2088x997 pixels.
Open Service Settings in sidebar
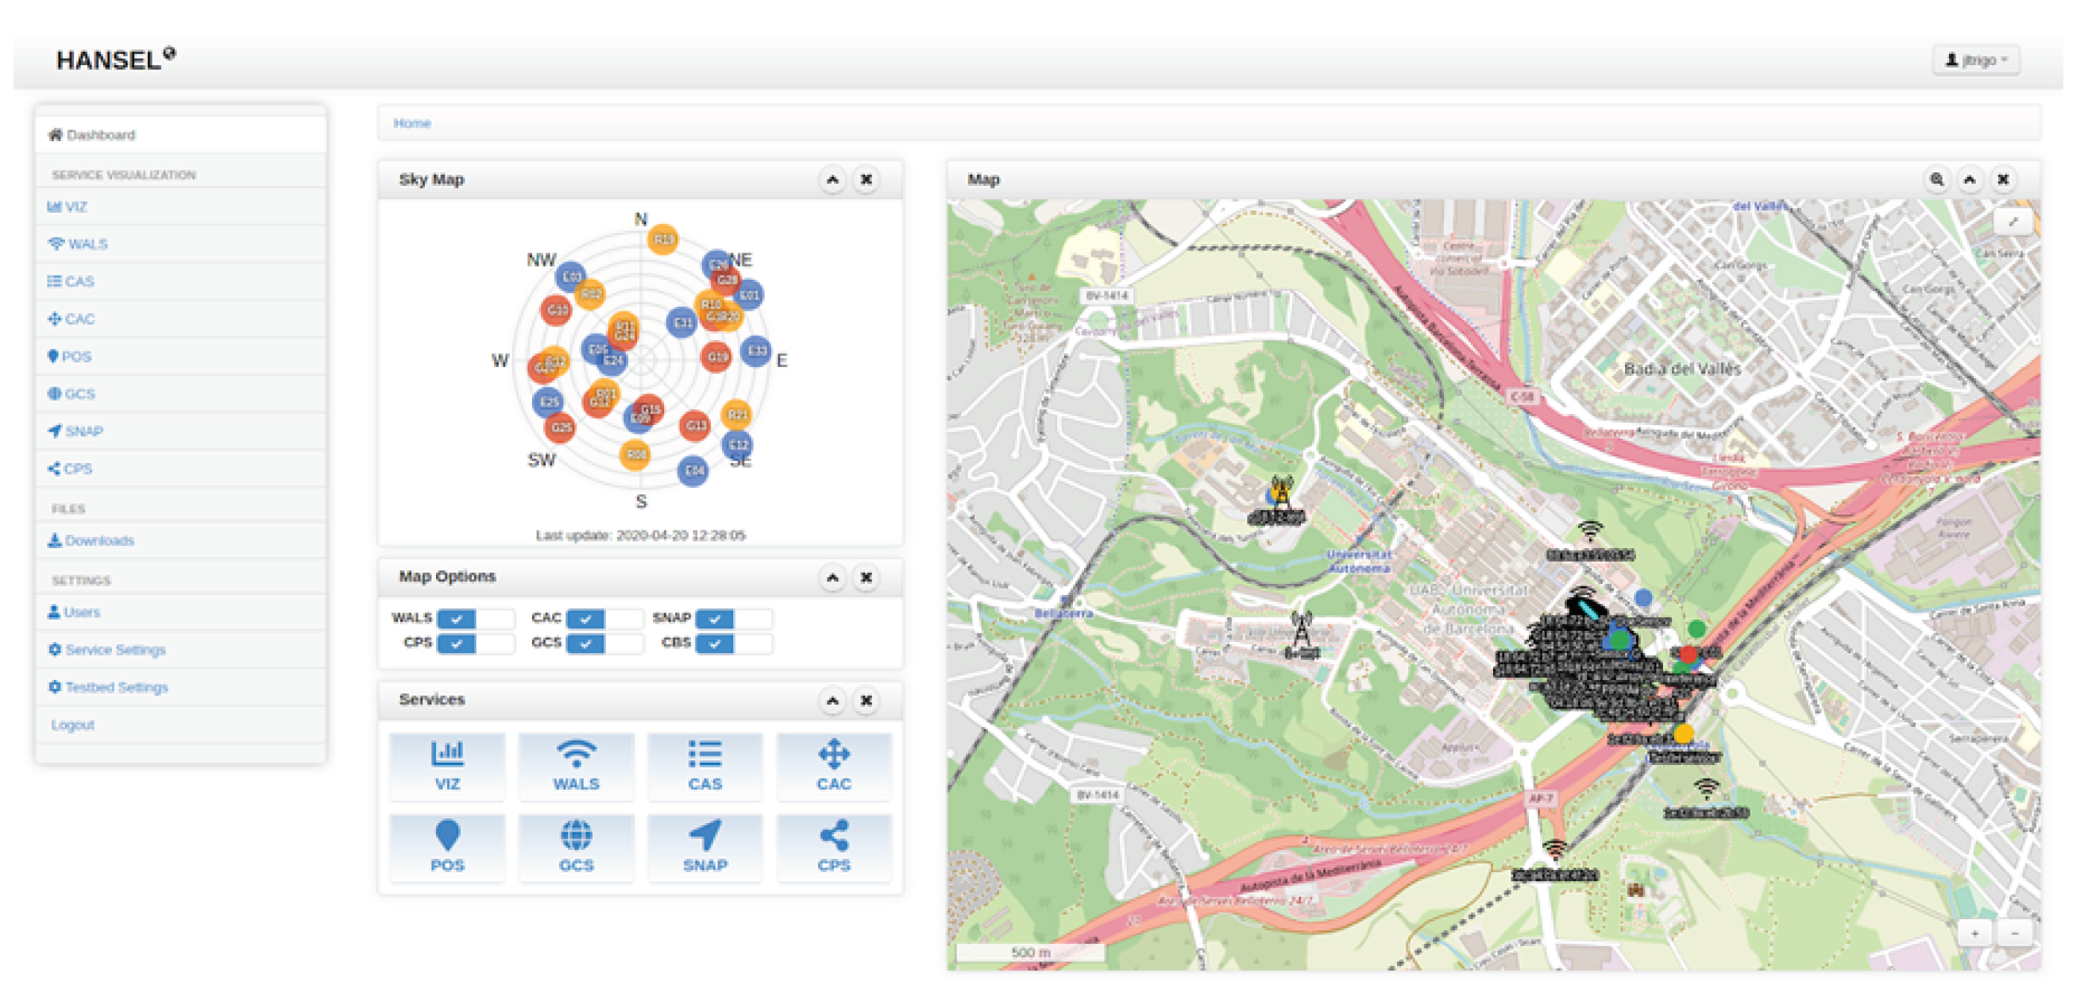pyautogui.click(x=114, y=649)
